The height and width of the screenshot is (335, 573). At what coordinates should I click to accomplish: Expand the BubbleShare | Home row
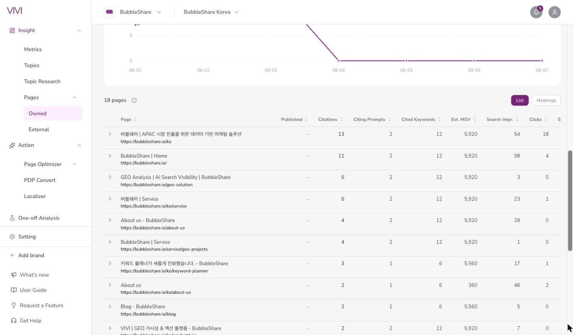(x=110, y=156)
